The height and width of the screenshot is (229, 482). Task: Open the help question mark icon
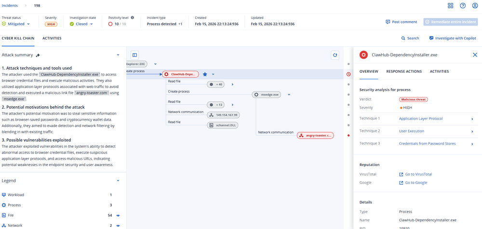click(x=463, y=6)
